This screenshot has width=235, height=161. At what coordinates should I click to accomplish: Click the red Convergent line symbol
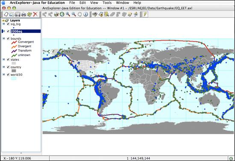pyautogui.click(x=14, y=42)
